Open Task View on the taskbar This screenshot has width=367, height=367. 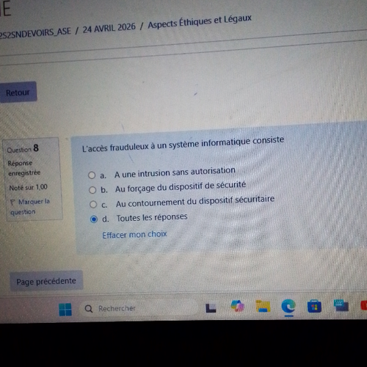point(211,308)
